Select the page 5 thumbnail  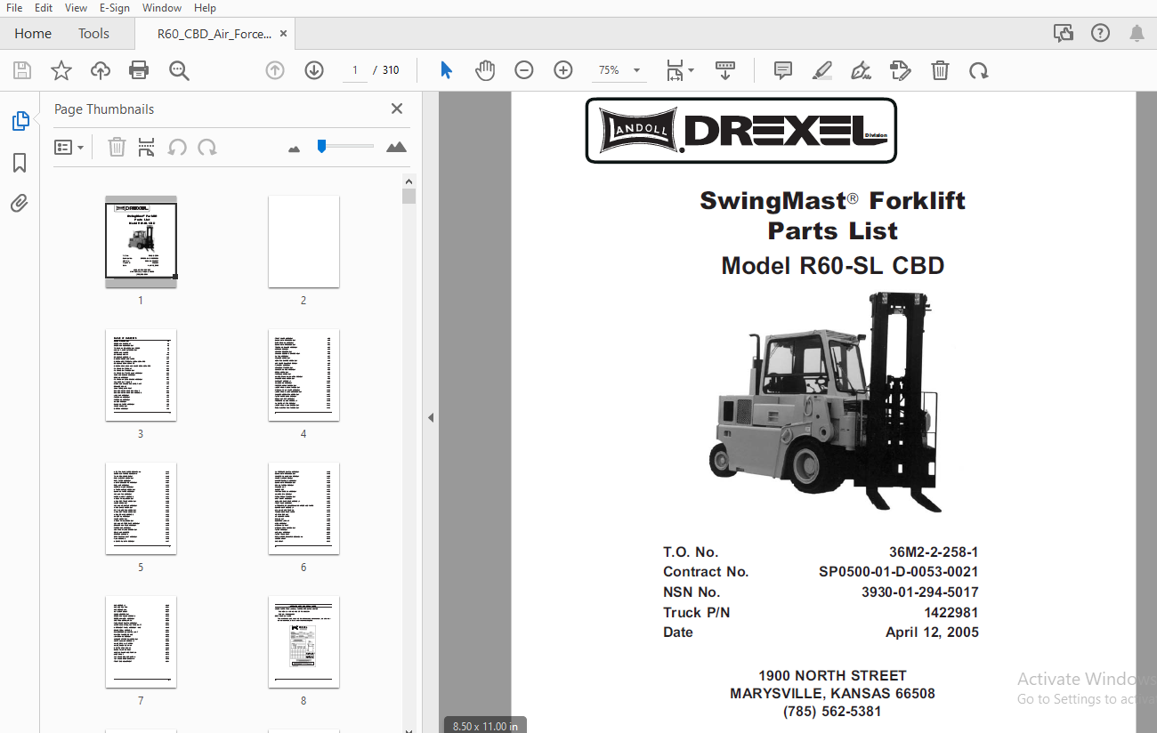click(x=141, y=508)
